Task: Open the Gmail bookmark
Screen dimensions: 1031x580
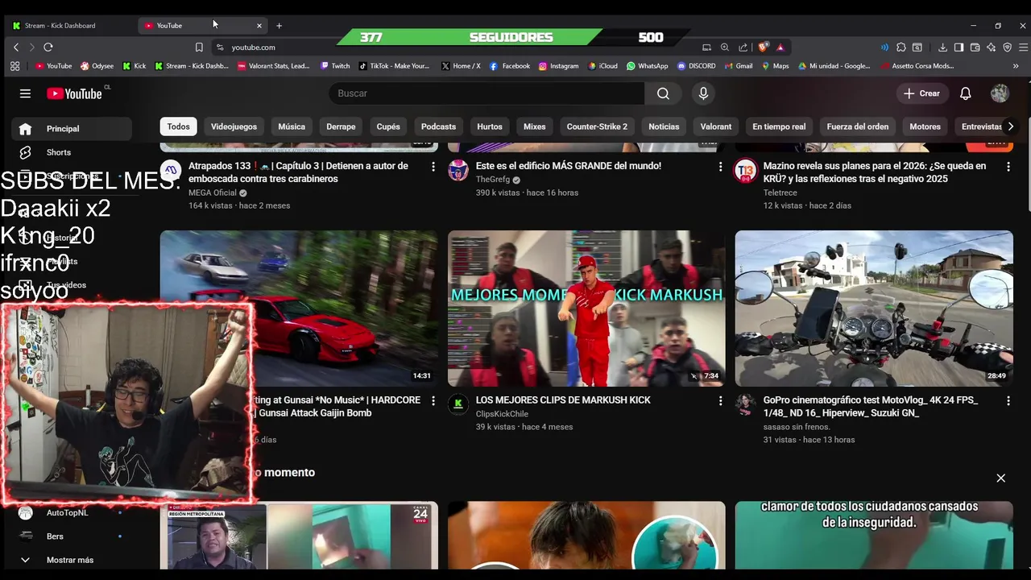Action: point(739,66)
